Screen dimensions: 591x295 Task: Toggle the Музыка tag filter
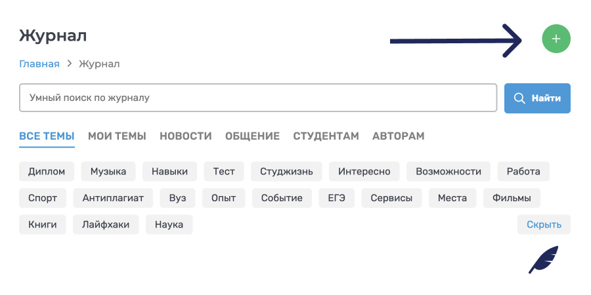coord(108,172)
